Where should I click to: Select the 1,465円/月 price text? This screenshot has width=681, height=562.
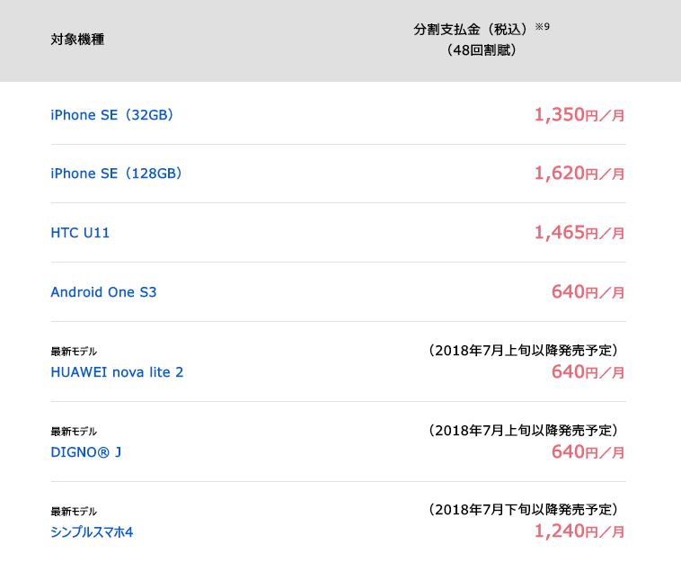pos(579,233)
